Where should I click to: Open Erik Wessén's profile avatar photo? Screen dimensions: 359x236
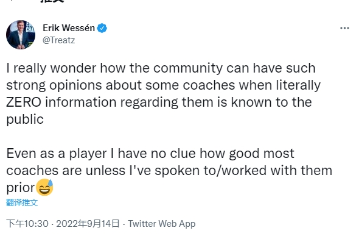[21, 35]
